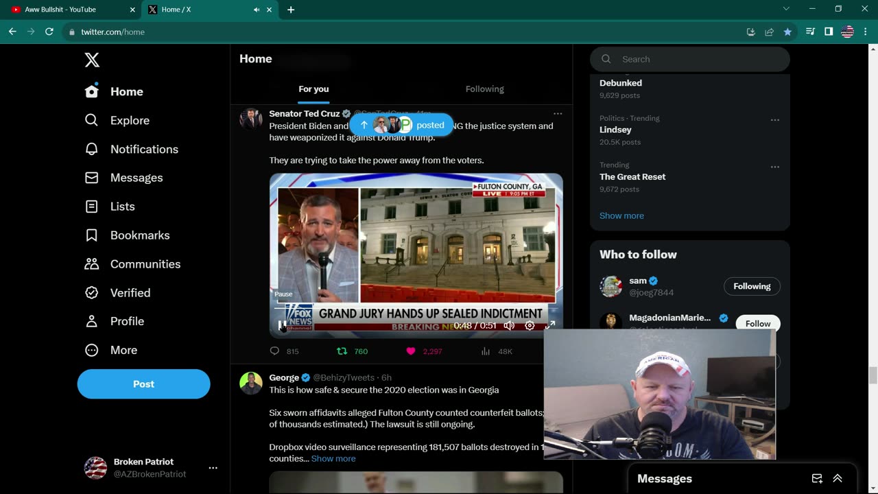Click Show more under trends
The width and height of the screenshot is (878, 494).
(621, 216)
